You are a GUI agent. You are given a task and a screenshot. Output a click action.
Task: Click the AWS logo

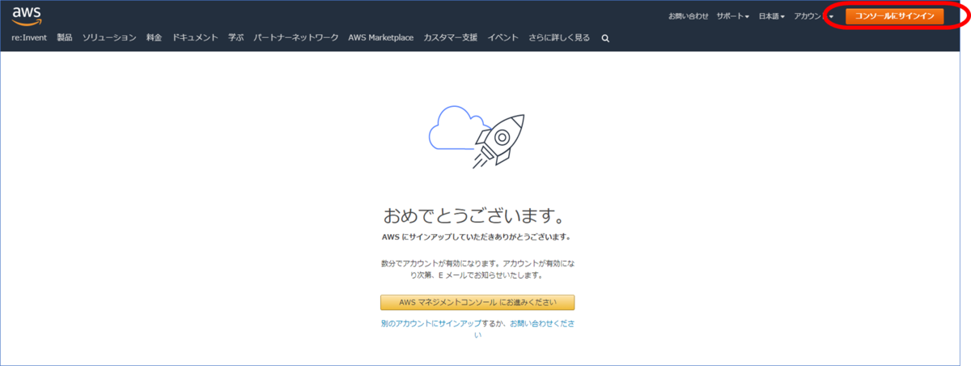click(x=26, y=15)
